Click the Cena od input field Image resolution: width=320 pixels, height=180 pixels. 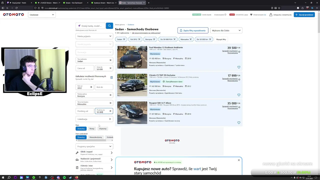(x=85, y=68)
